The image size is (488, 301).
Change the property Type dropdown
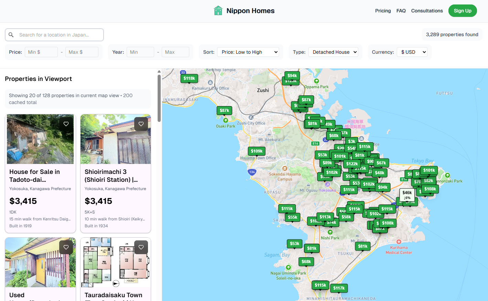[x=333, y=52]
